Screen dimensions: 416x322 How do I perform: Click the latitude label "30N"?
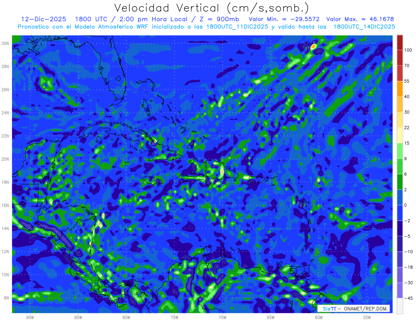pyautogui.click(x=6, y=43)
